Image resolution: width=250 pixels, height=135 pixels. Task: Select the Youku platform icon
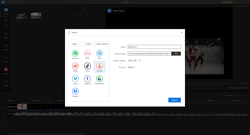tap(99, 53)
